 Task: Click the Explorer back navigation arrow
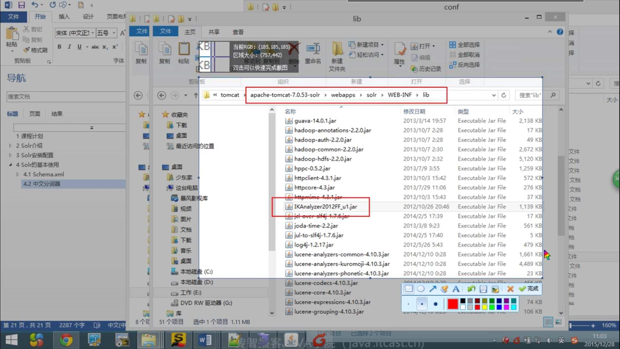coord(162,95)
